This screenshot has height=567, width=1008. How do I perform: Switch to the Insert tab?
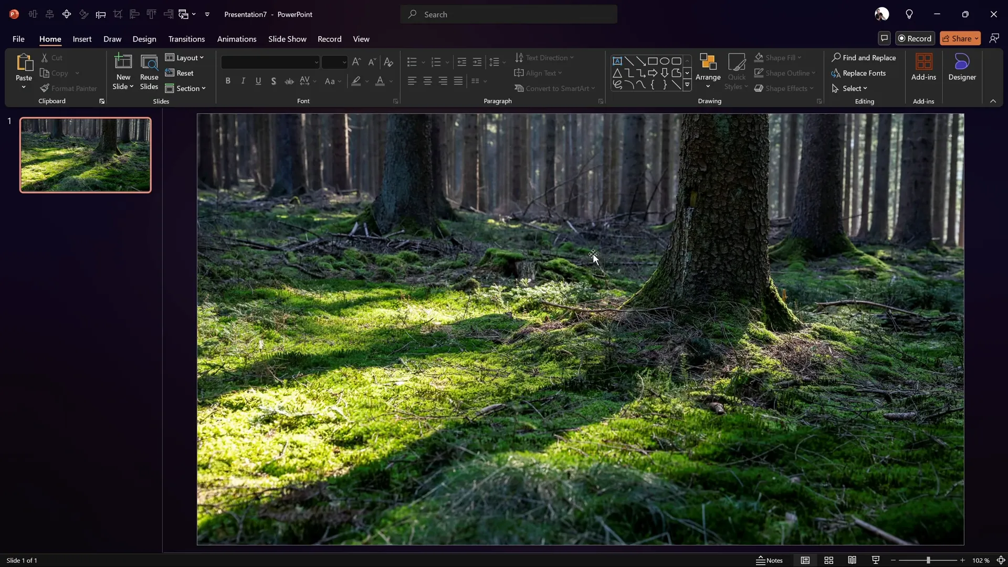pyautogui.click(x=82, y=39)
